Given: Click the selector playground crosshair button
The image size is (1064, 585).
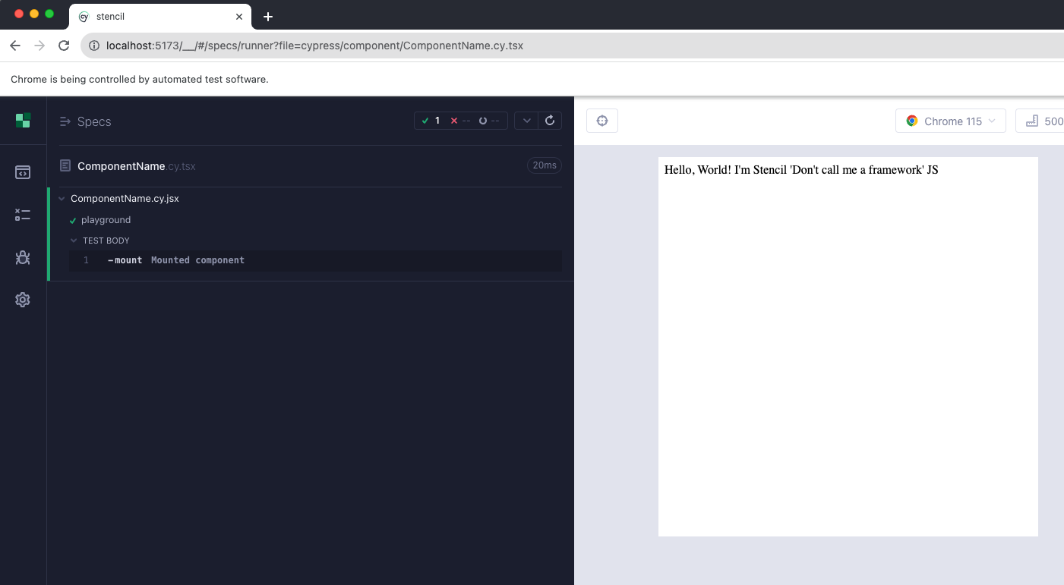Looking at the screenshot, I should pyautogui.click(x=602, y=121).
